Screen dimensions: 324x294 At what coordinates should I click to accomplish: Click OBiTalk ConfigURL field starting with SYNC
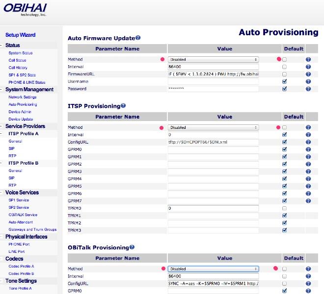[x=213, y=284]
